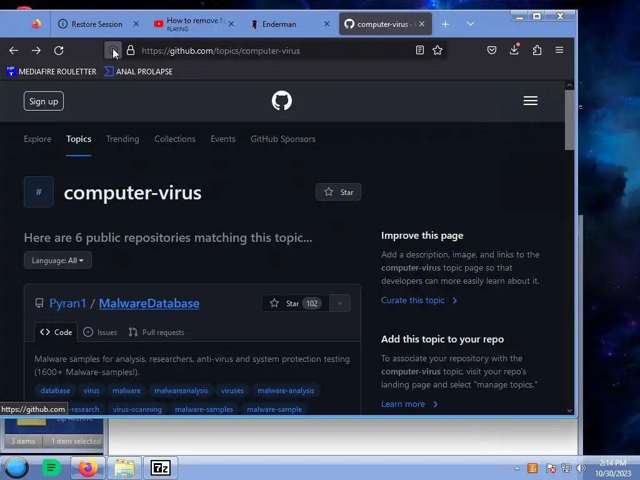Image resolution: width=640 pixels, height=480 pixels.
Task: Open Events section
Action: (x=223, y=139)
